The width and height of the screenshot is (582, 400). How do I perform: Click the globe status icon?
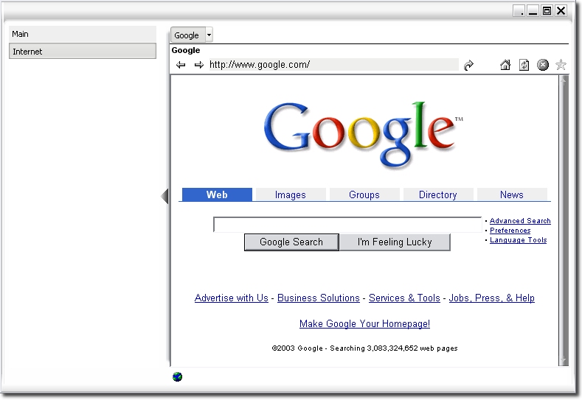[178, 377]
